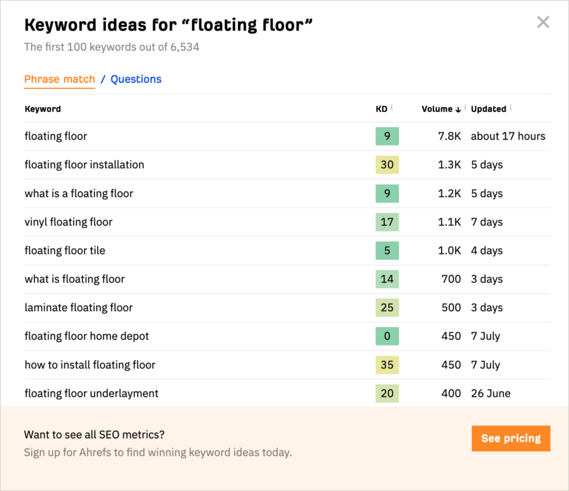Toggle sorting on the Keyword column header
569x491 pixels.
pyautogui.click(x=43, y=109)
